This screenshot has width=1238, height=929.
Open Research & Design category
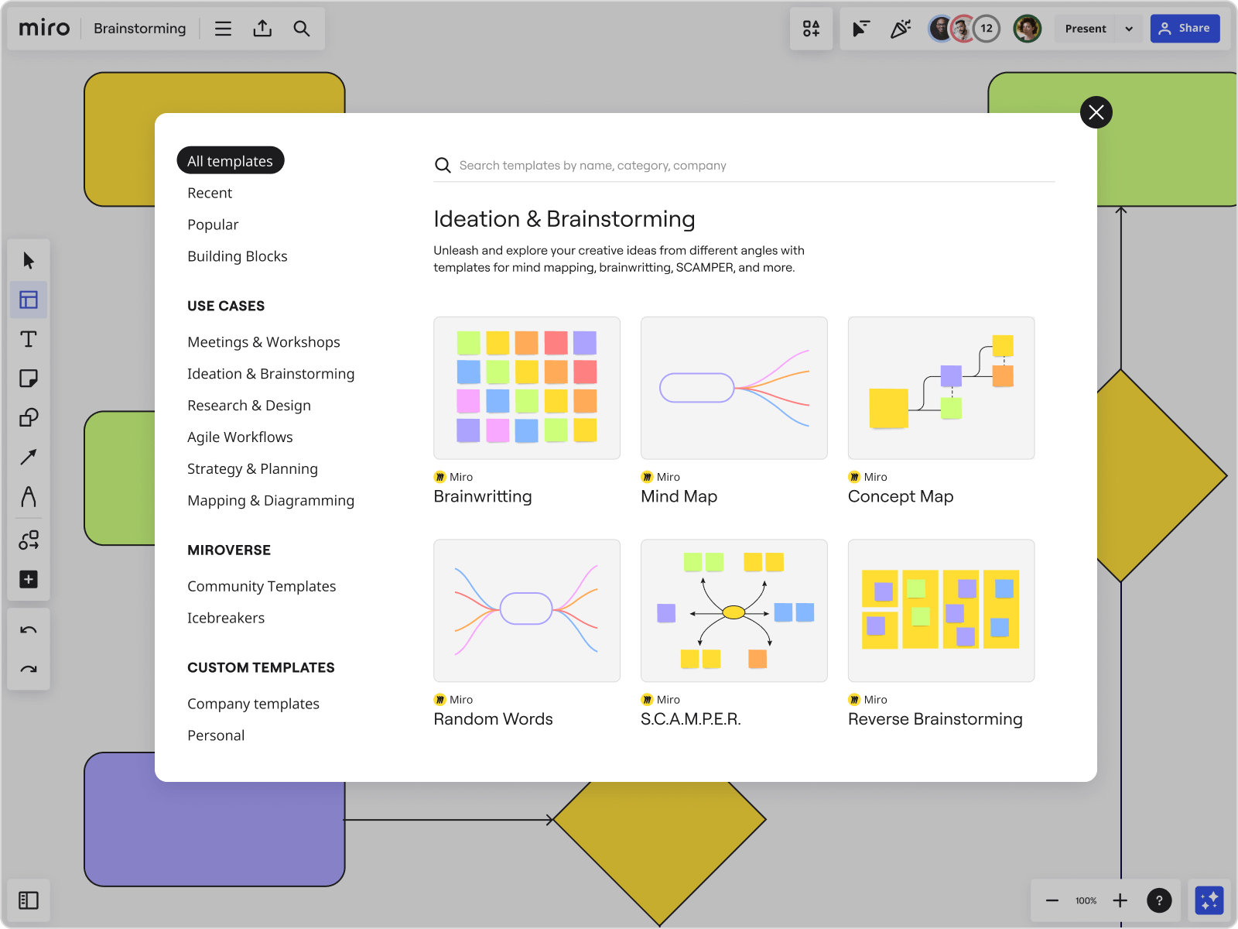[249, 406]
